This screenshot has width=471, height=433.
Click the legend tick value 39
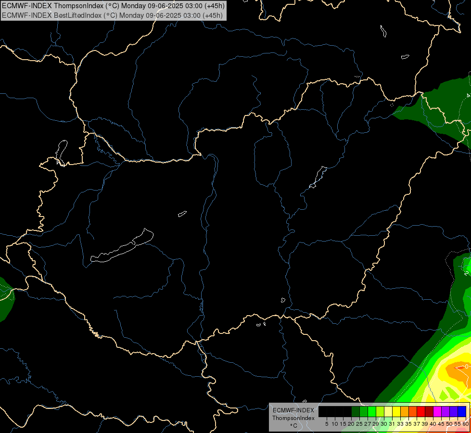tap(425, 424)
